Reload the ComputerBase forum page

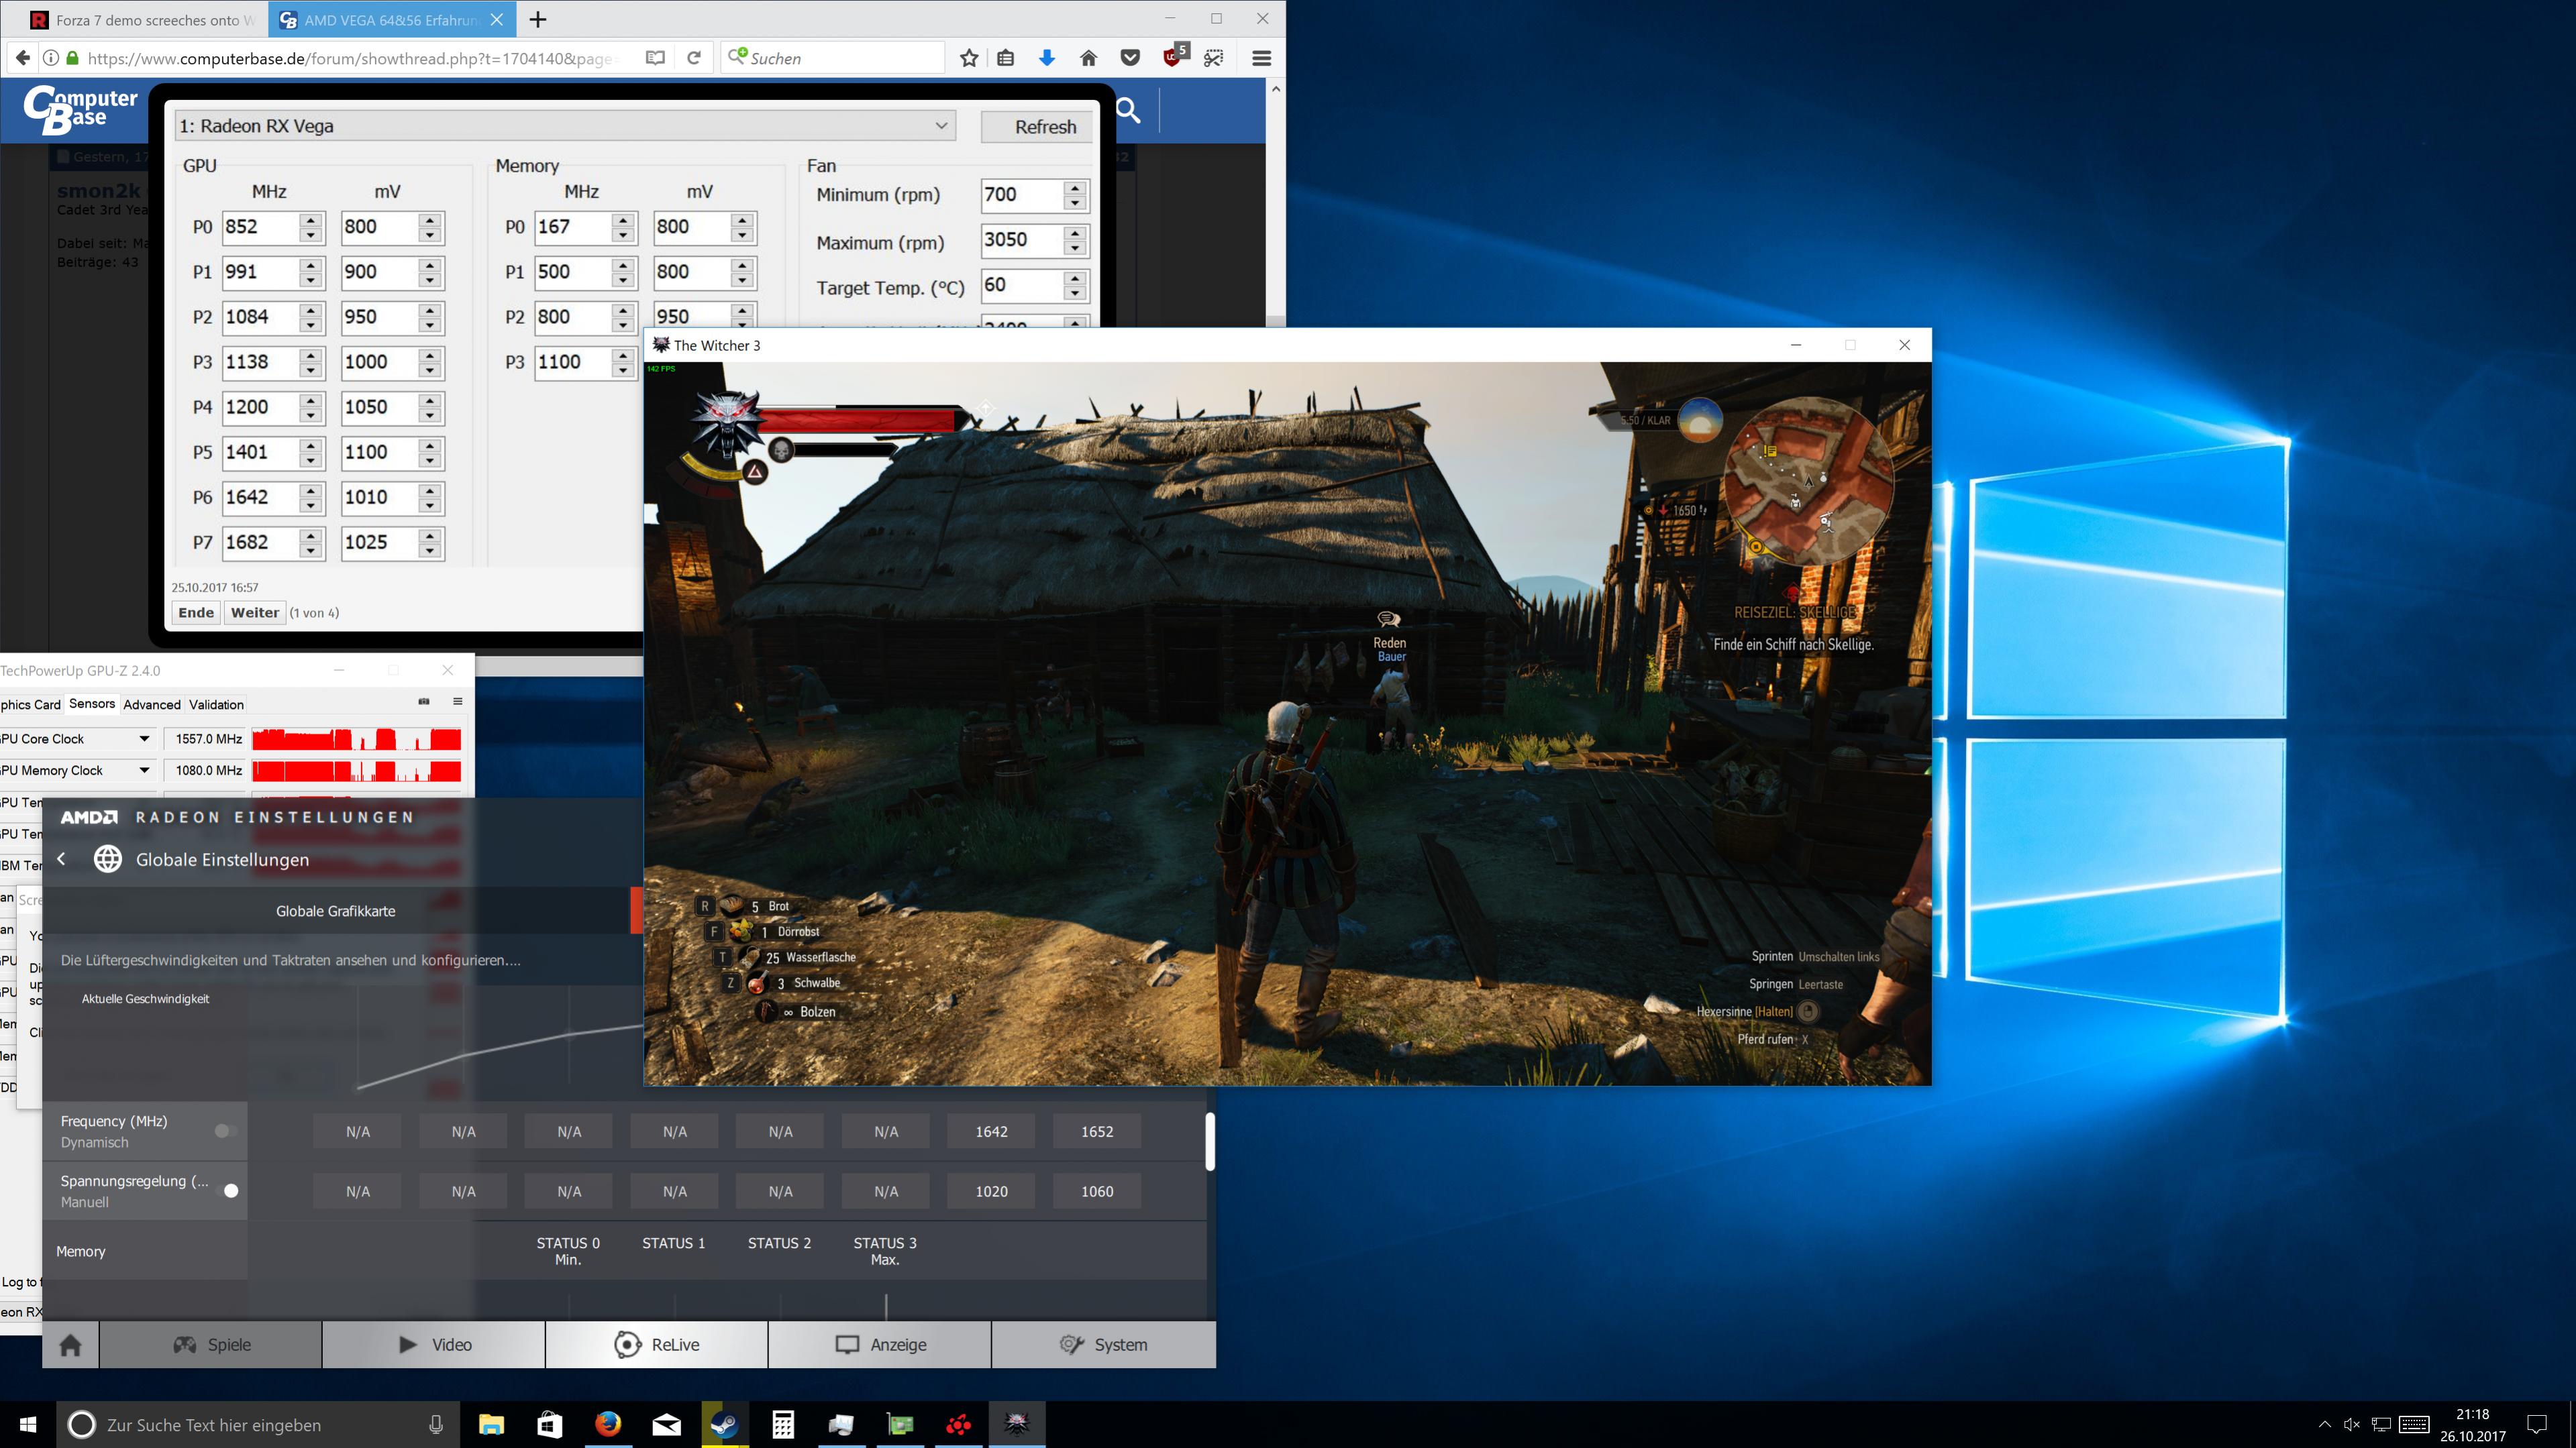pyautogui.click(x=694, y=58)
